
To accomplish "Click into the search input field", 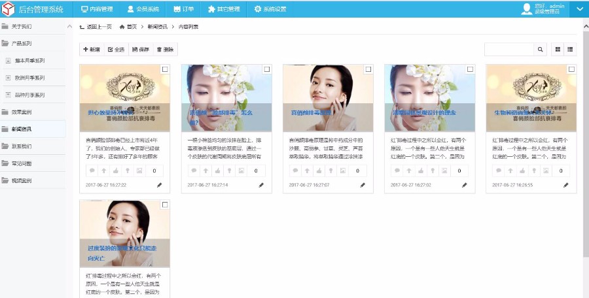I will pos(509,50).
